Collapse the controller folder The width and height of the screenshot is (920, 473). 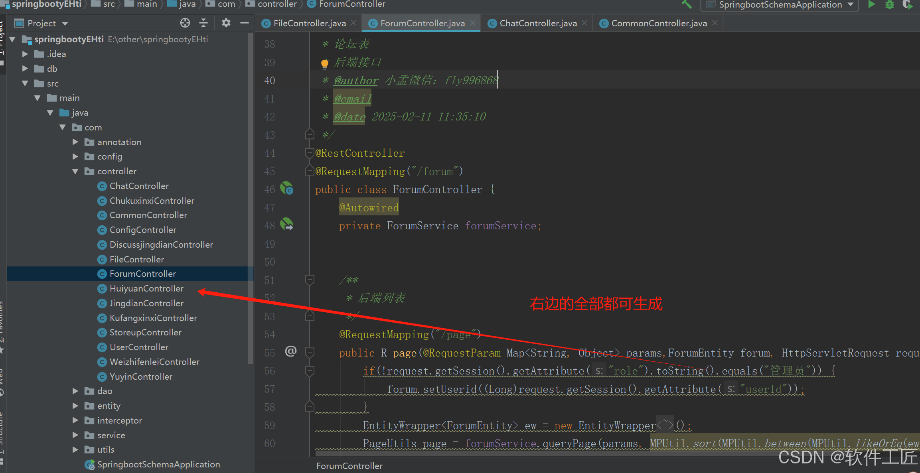point(75,171)
